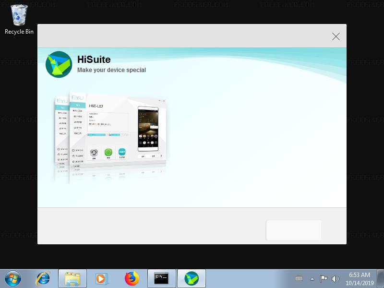Click the HiSuite app preview image
Image resolution: width=384 pixels, height=288 pixels.
(110, 134)
